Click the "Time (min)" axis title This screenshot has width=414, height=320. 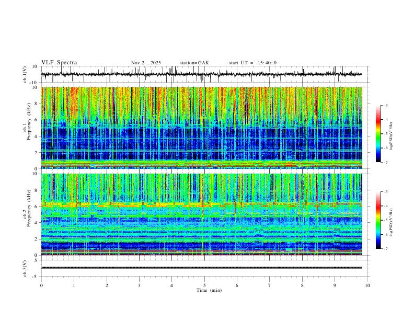tap(209, 290)
